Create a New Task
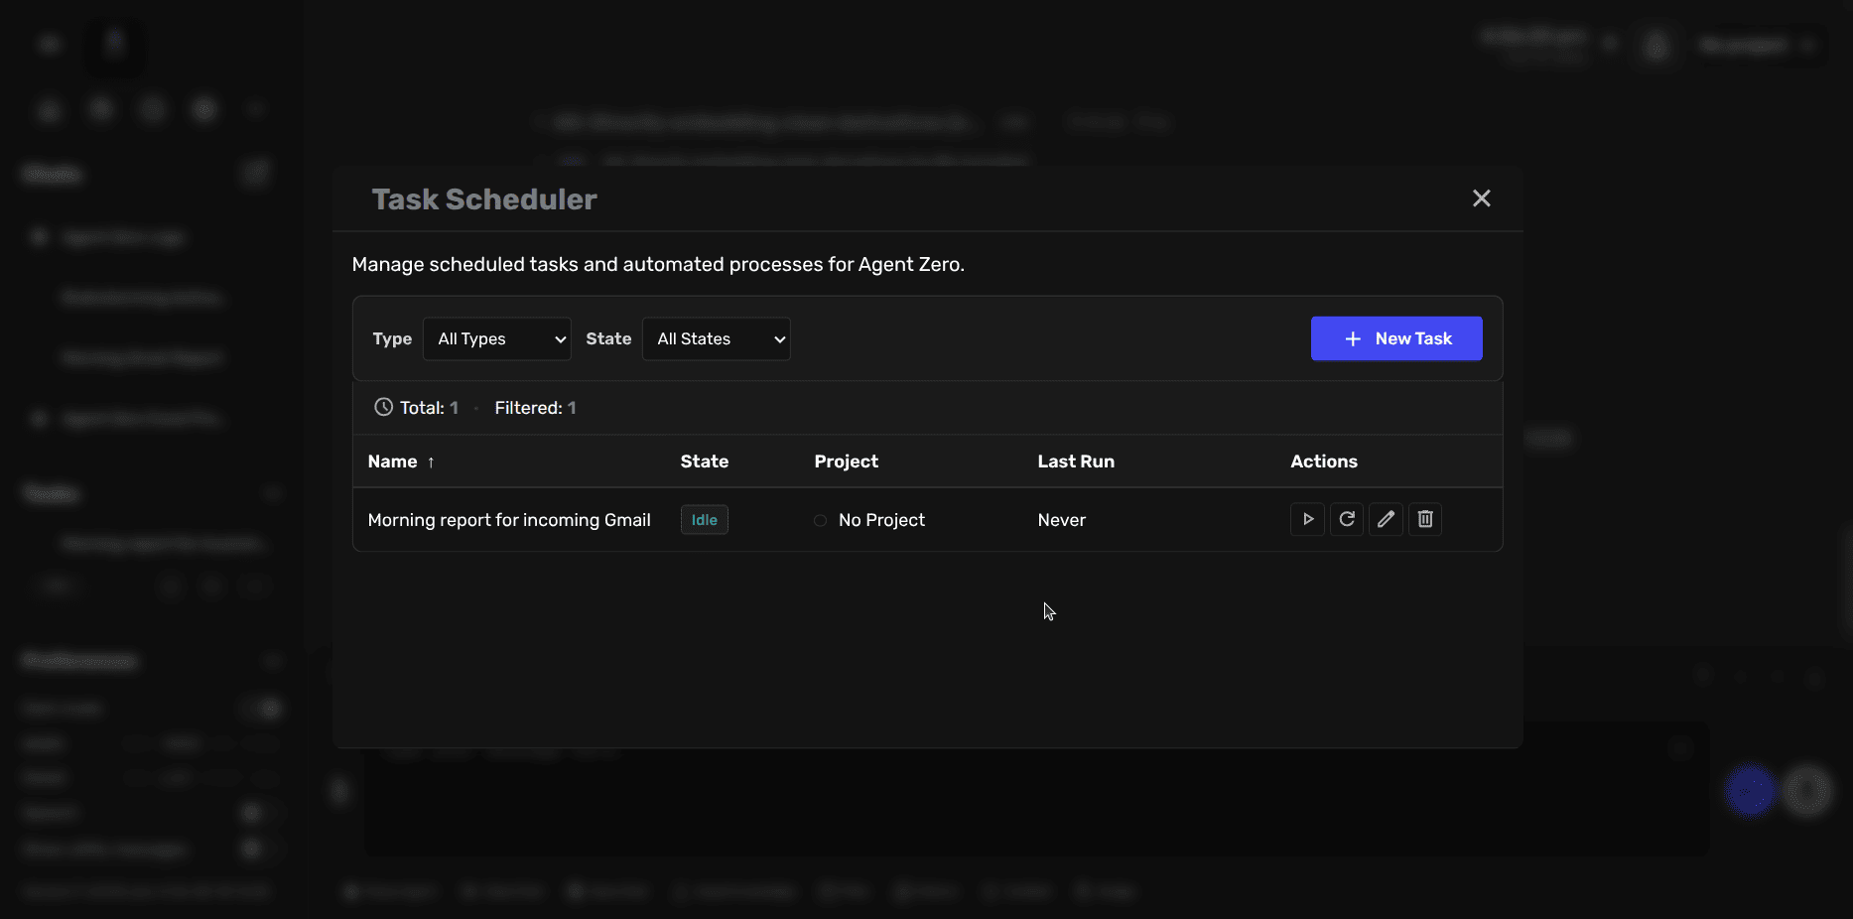The image size is (1853, 919). pyautogui.click(x=1396, y=338)
